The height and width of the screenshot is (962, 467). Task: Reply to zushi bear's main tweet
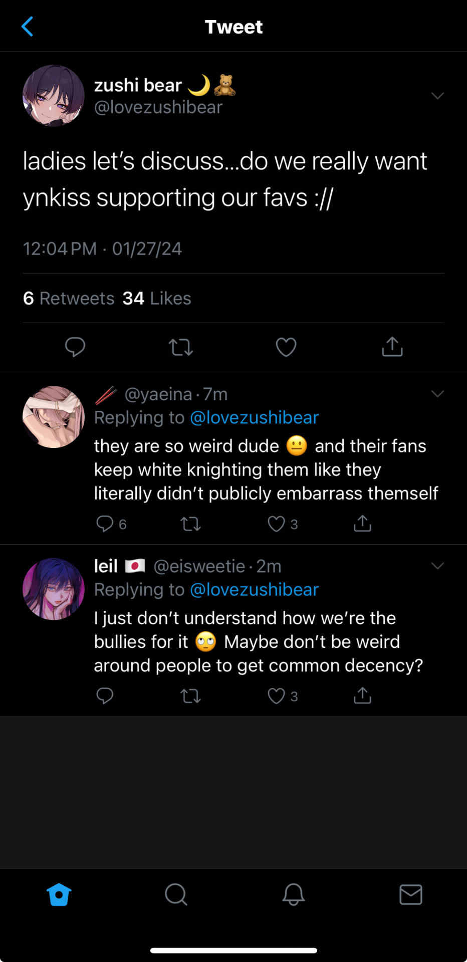[x=75, y=347]
